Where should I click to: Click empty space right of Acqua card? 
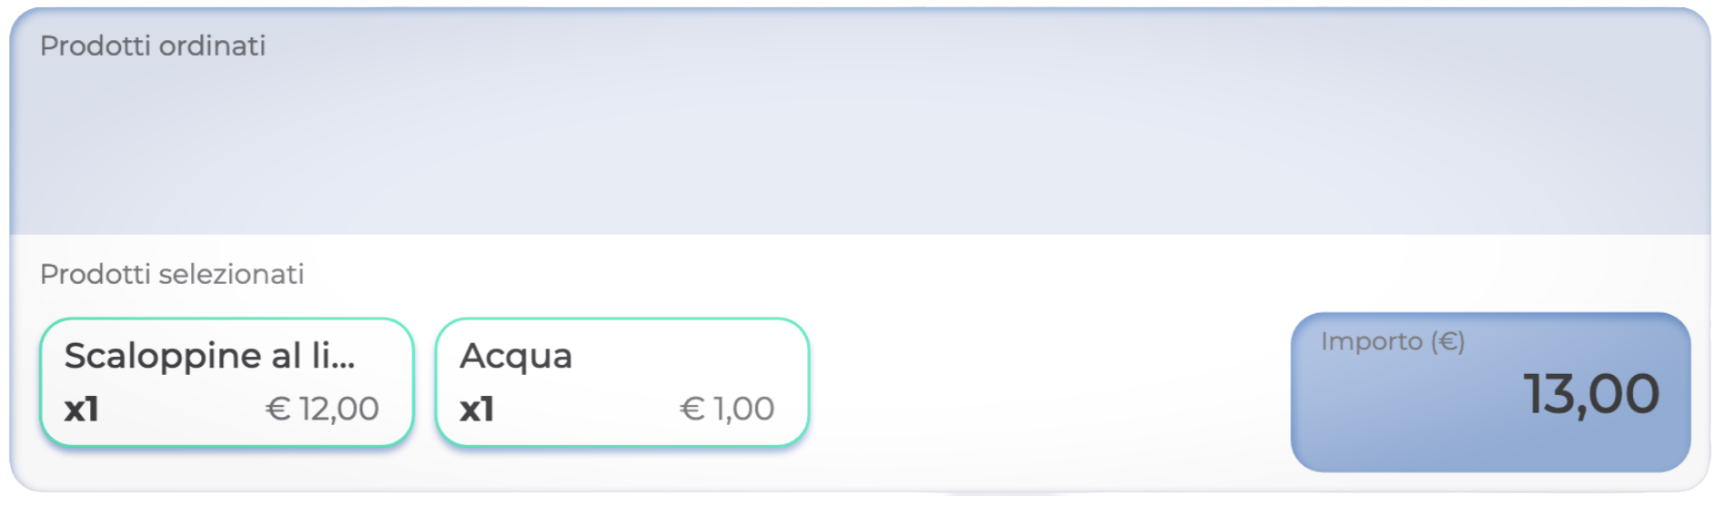pyautogui.click(x=1046, y=382)
